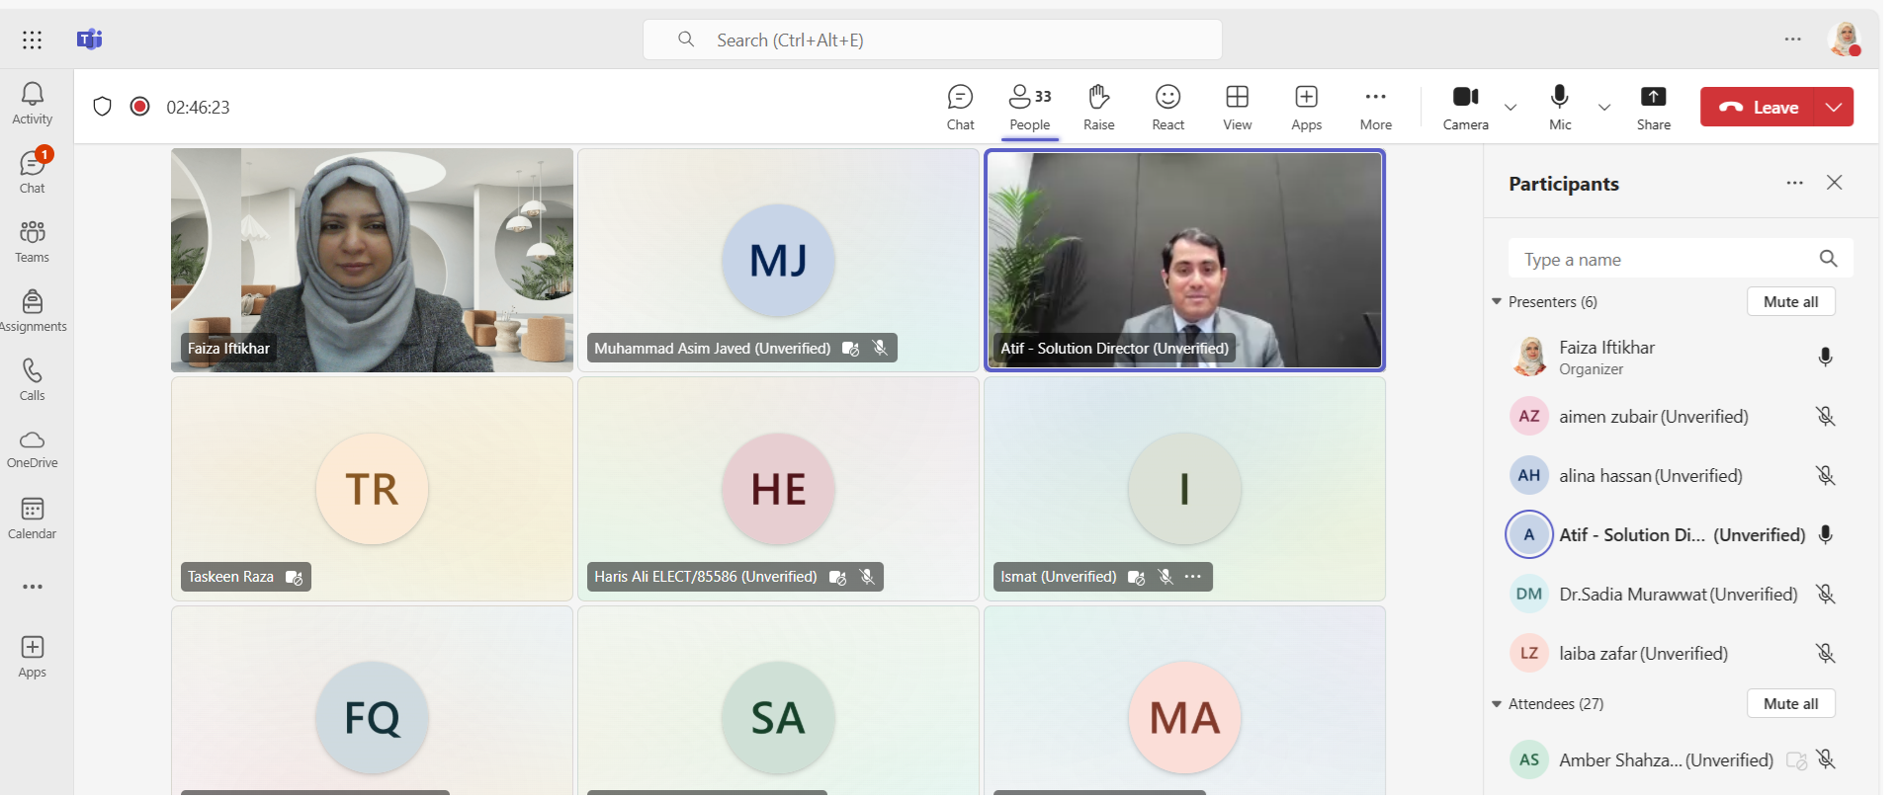Toggle the Mic mute button
Image resolution: width=1898 pixels, height=798 pixels.
[1560, 107]
